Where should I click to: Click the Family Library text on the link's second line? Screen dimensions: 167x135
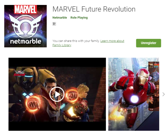[x=62, y=45]
